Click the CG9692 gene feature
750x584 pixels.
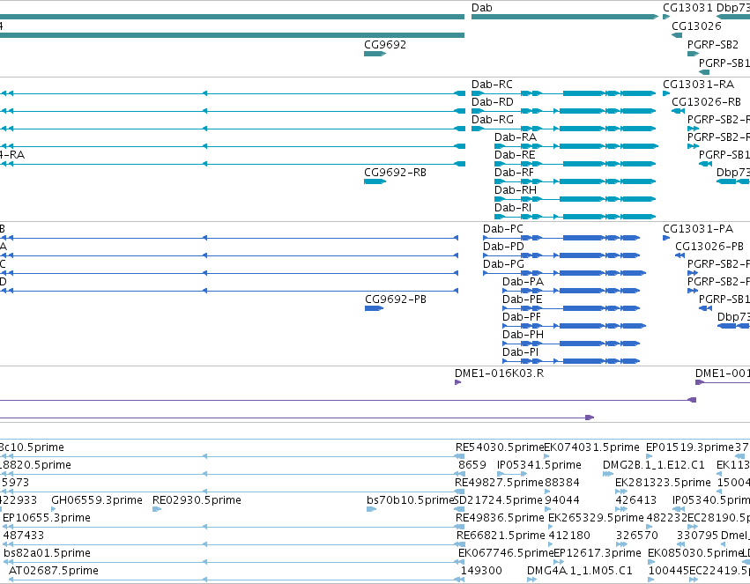(x=375, y=54)
